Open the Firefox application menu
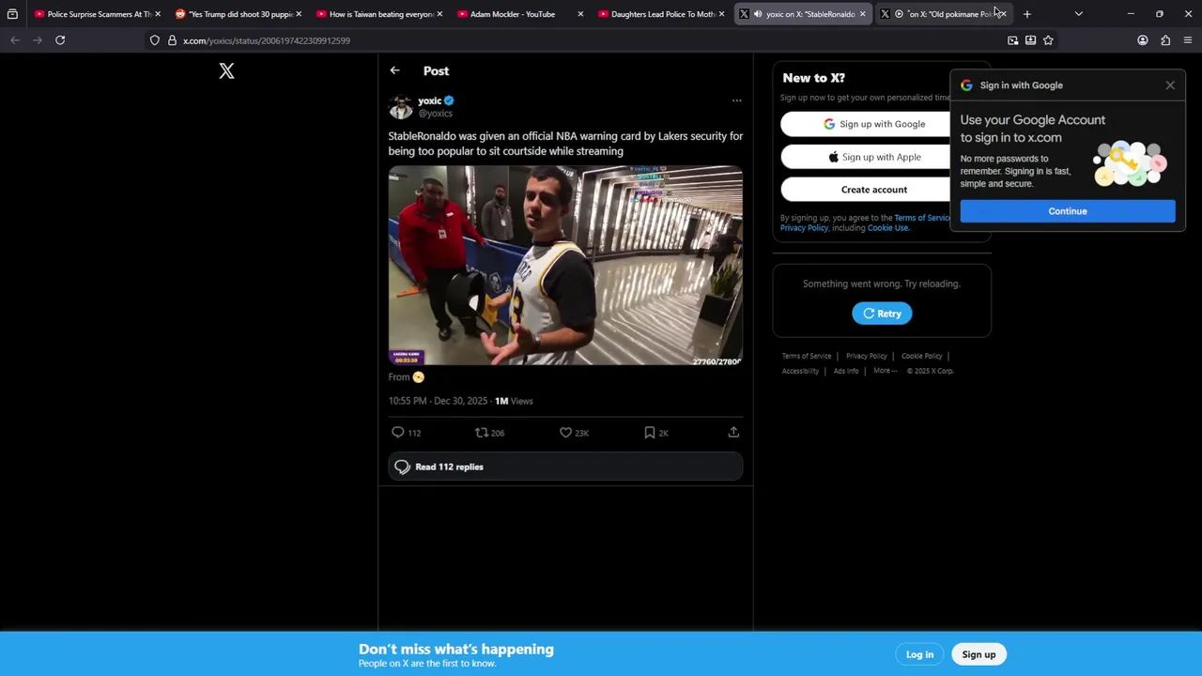1202x676 pixels. click(1188, 40)
